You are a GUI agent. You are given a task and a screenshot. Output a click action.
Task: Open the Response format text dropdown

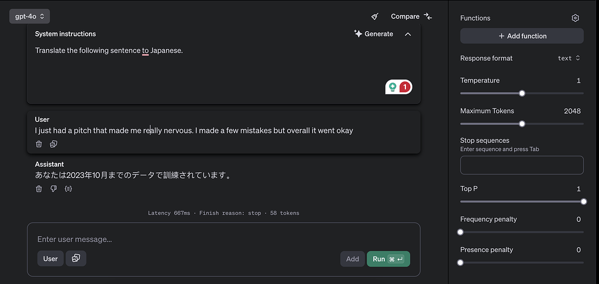point(569,58)
